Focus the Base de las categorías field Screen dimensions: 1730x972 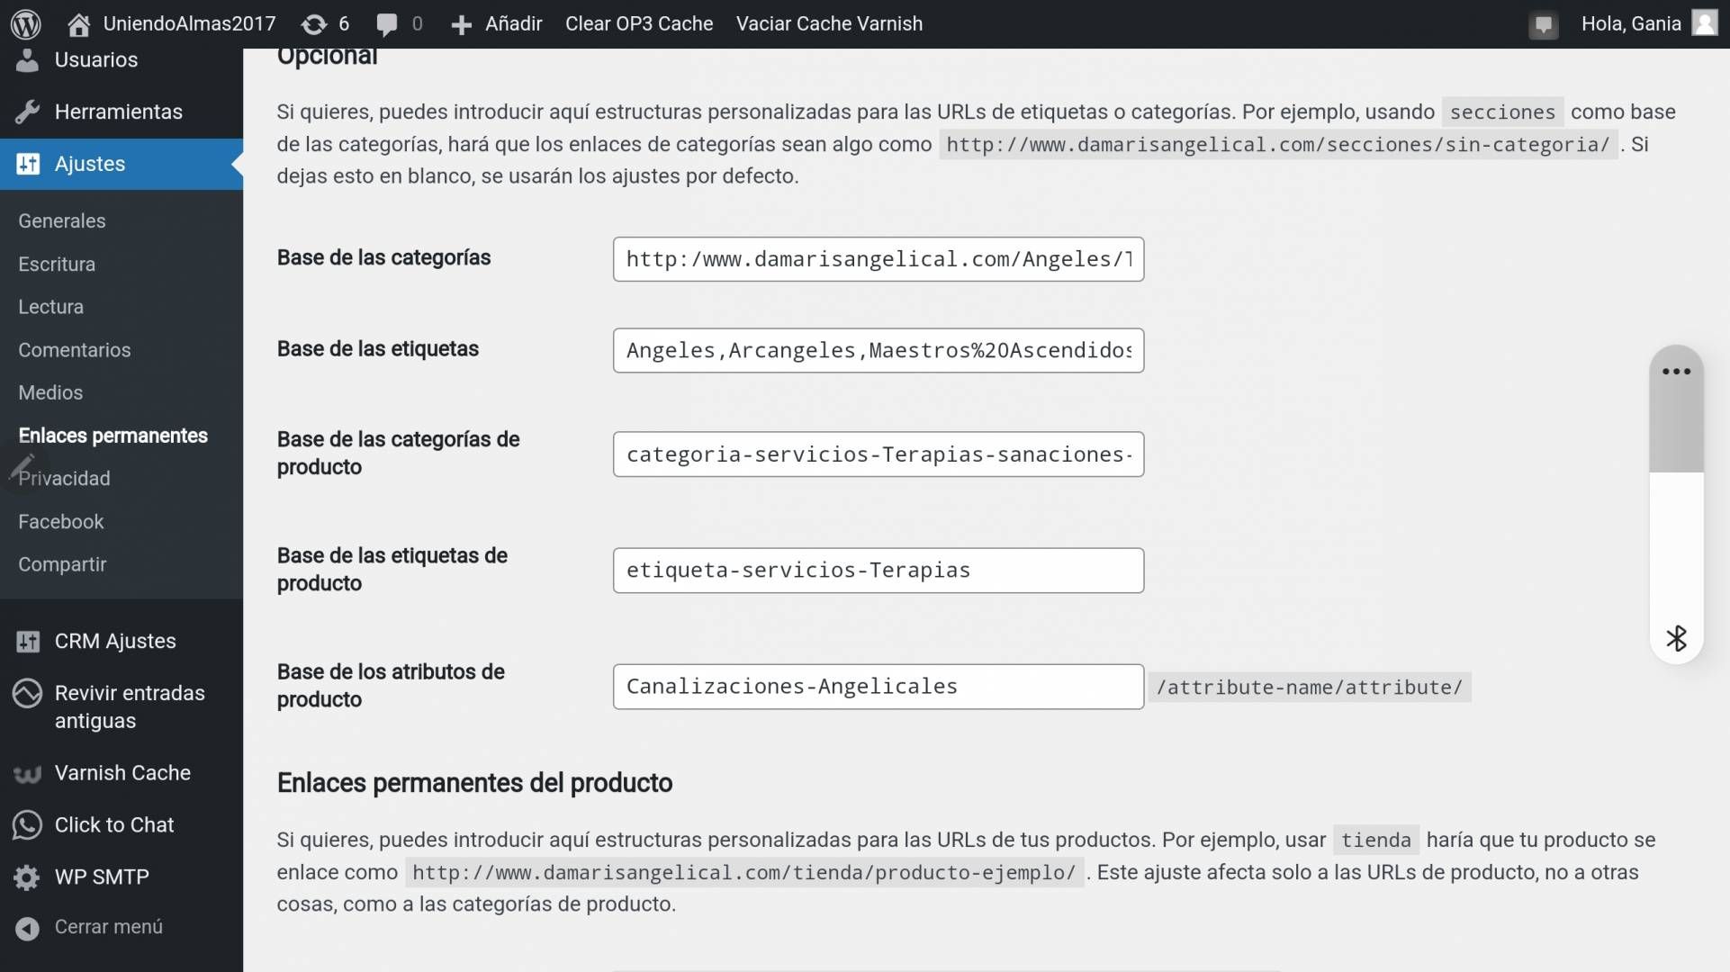[x=879, y=259]
